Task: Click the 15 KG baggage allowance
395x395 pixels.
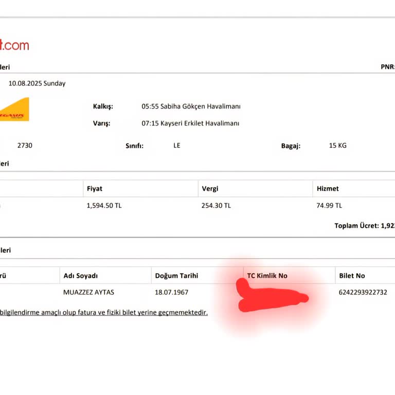Action: (x=338, y=146)
